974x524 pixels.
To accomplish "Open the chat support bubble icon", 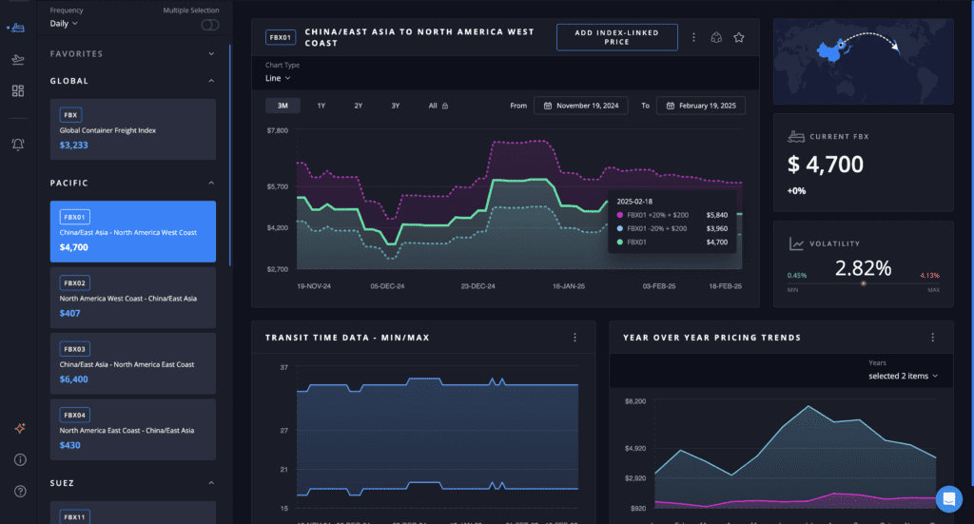I will point(948,498).
